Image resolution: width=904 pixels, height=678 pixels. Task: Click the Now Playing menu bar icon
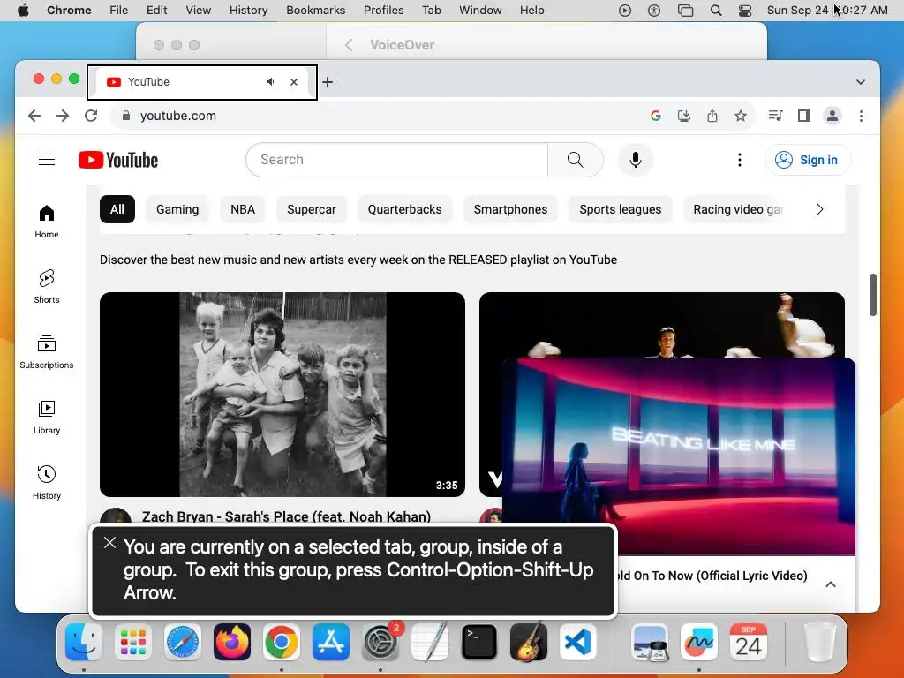tap(625, 11)
